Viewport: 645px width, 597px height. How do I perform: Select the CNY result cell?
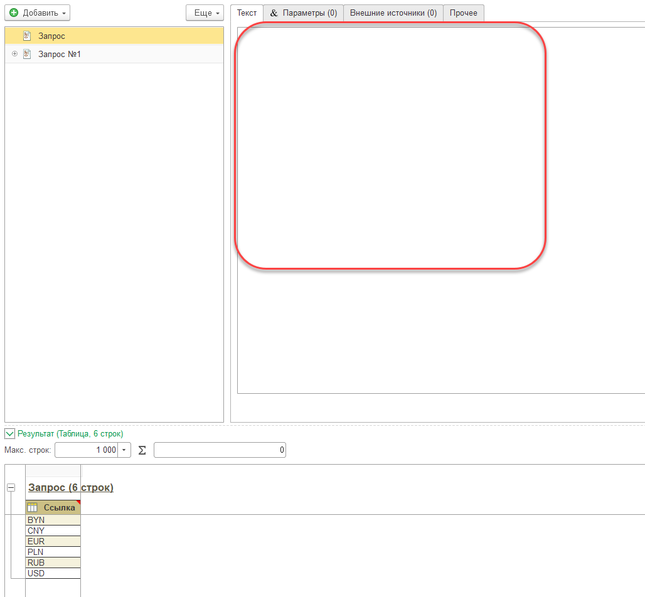click(x=53, y=531)
